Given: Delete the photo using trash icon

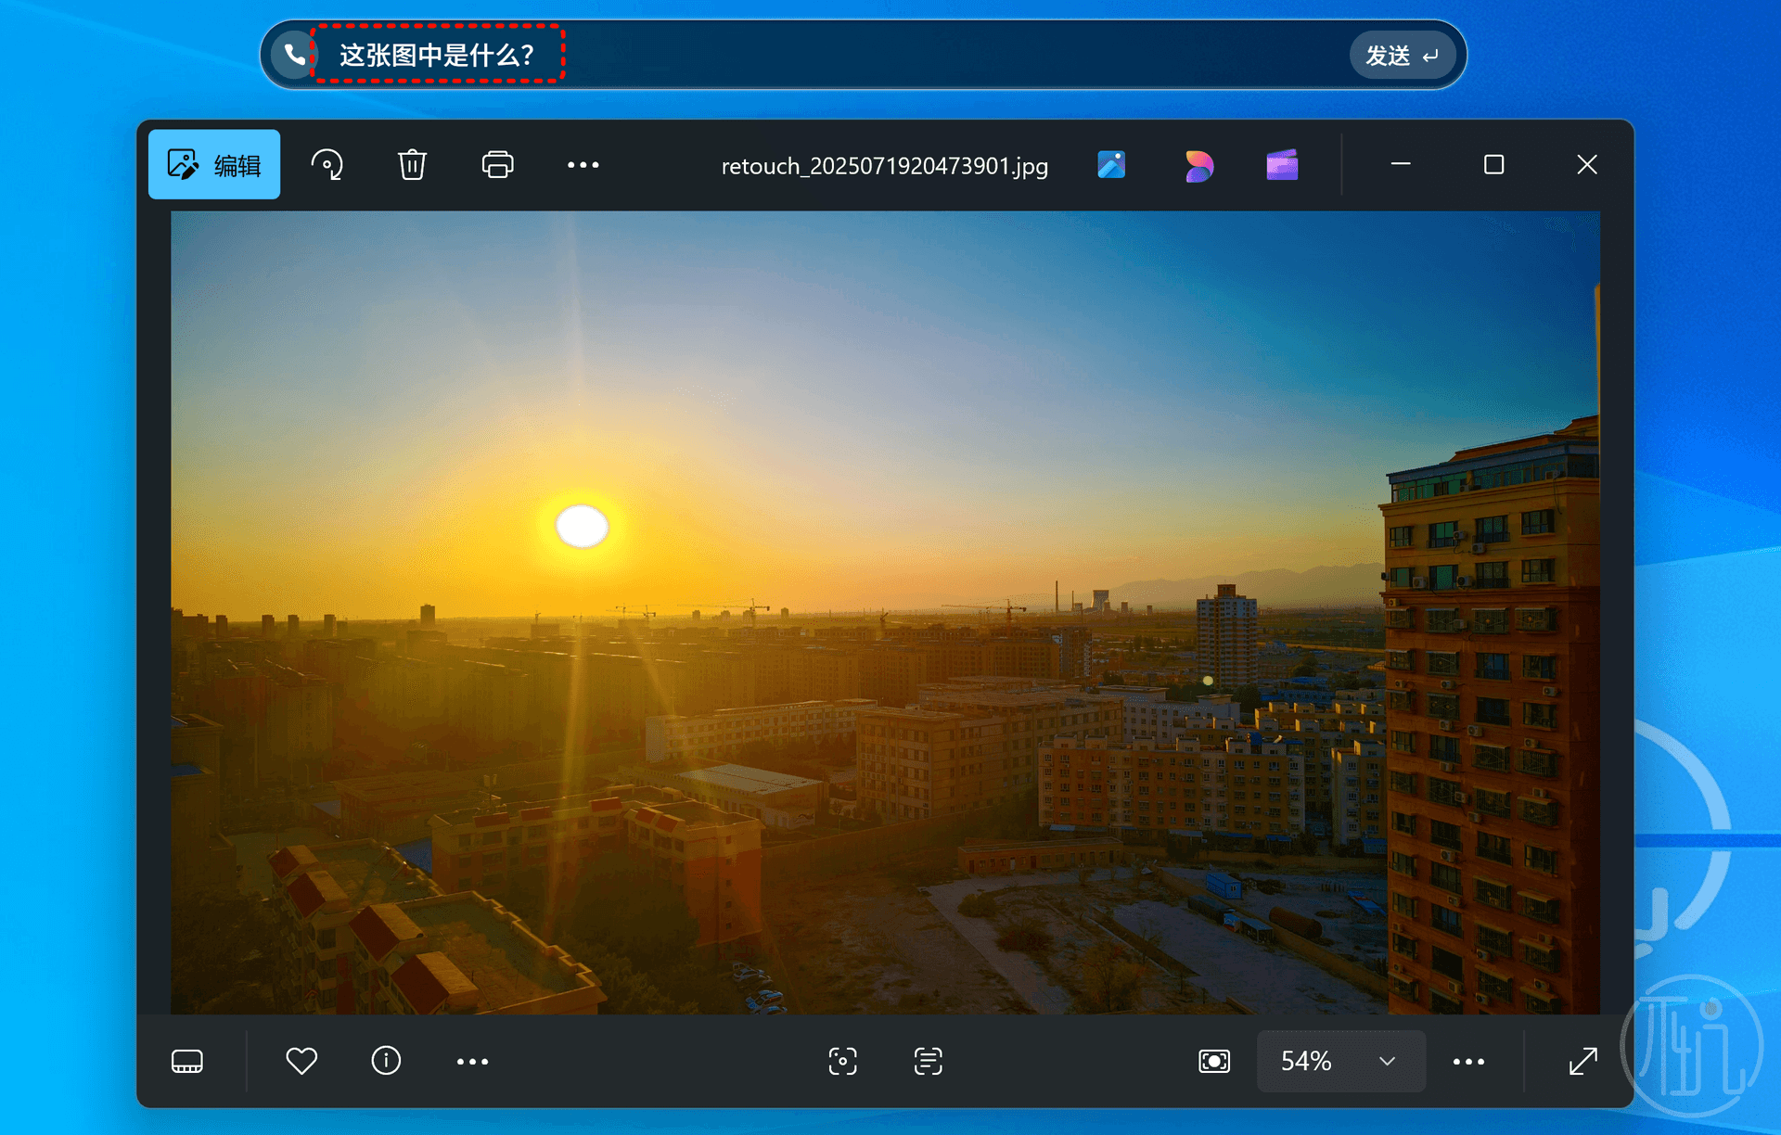Looking at the screenshot, I should tap(412, 165).
